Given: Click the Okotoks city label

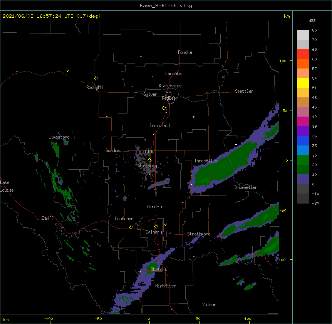Looking at the screenshot, I should (x=159, y=269).
